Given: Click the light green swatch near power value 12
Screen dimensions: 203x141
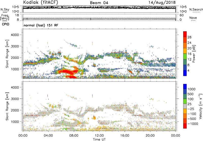Looking at the screenshot, I should coord(185,57).
